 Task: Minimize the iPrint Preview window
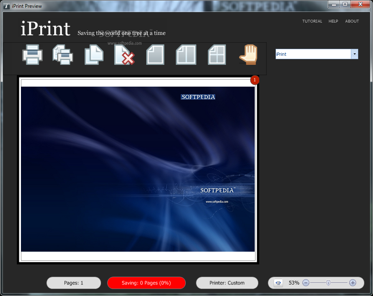click(x=334, y=4)
